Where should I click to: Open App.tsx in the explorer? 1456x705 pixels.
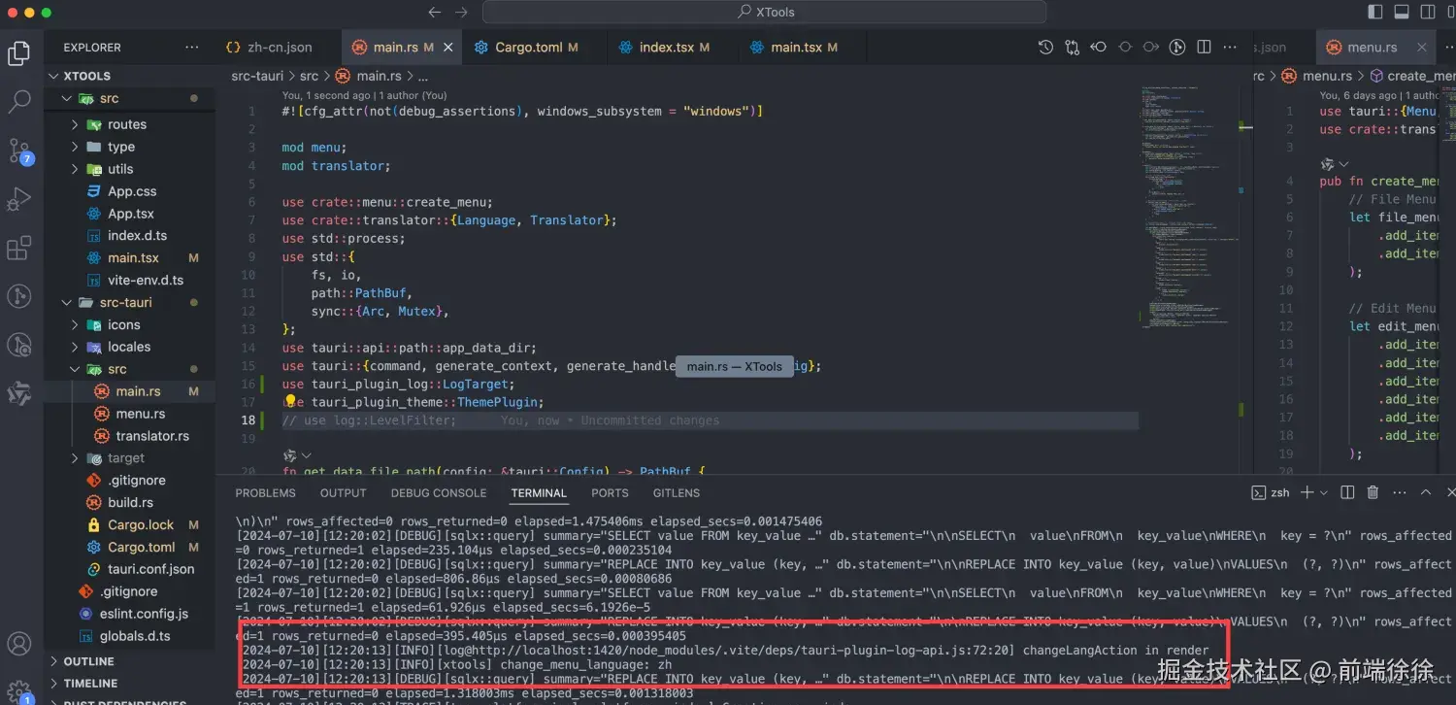coord(131,214)
